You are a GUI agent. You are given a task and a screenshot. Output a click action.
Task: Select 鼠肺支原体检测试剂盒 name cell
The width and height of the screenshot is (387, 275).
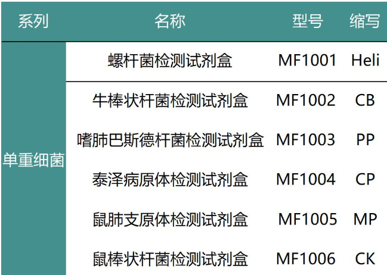click(170, 219)
